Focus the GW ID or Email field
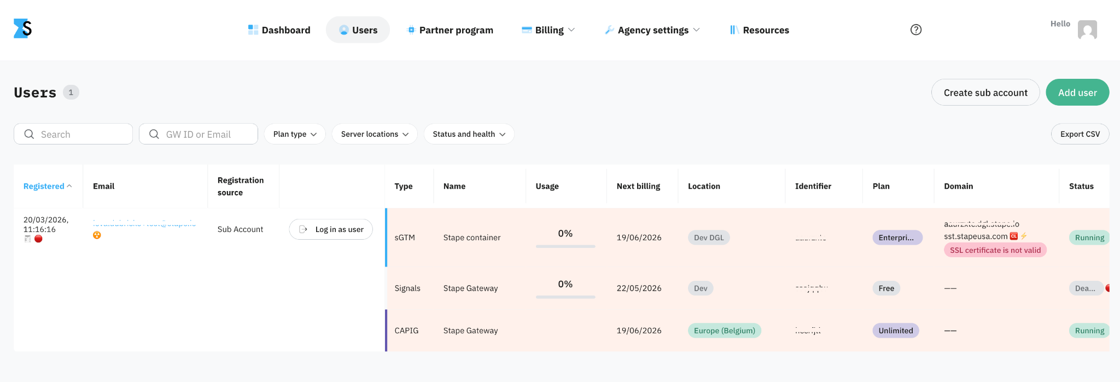Viewport: 1120px width, 382px height. [x=199, y=134]
